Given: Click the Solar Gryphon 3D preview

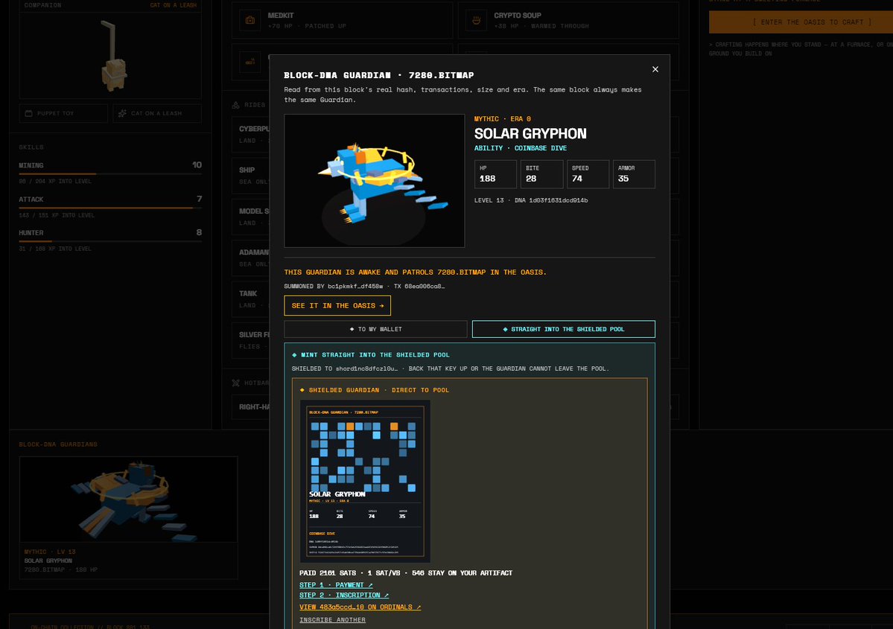Looking at the screenshot, I should (x=374, y=181).
